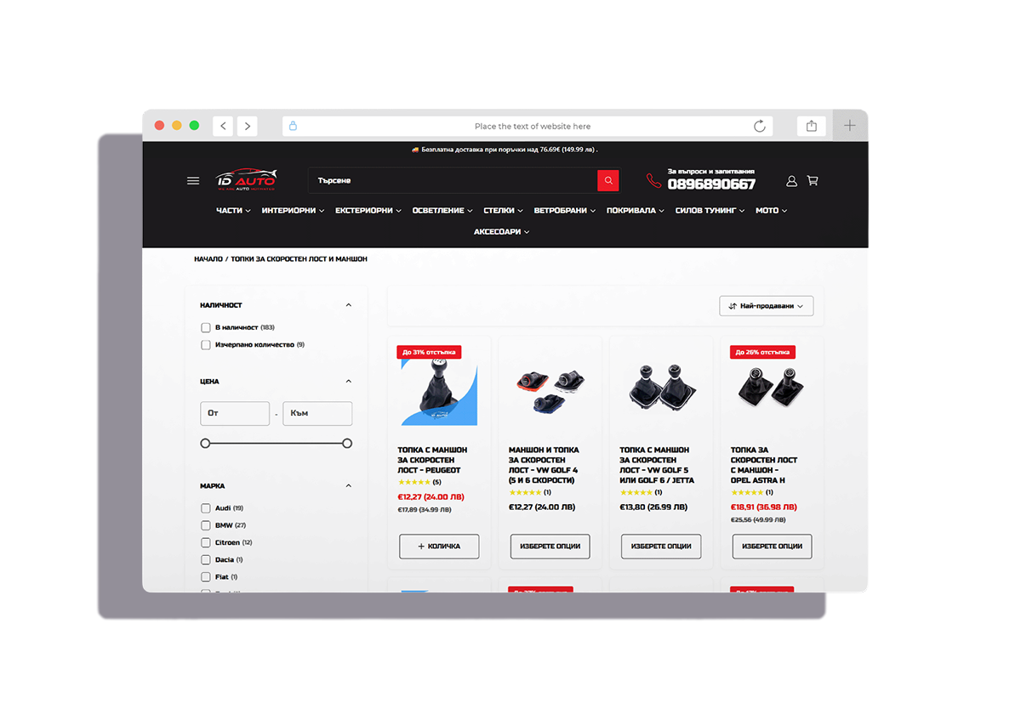Click ИЗБЕРЕТЕ ОПЦИИ for Opel Astra H
The height and width of the screenshot is (714, 1021).
773,547
